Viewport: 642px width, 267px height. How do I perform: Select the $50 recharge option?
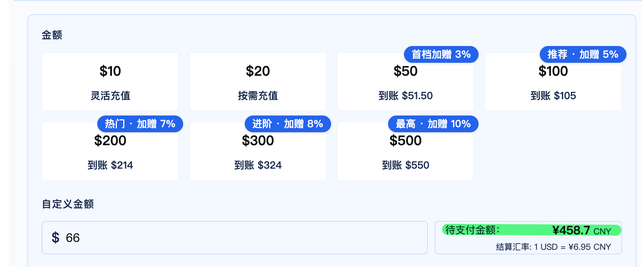click(405, 82)
